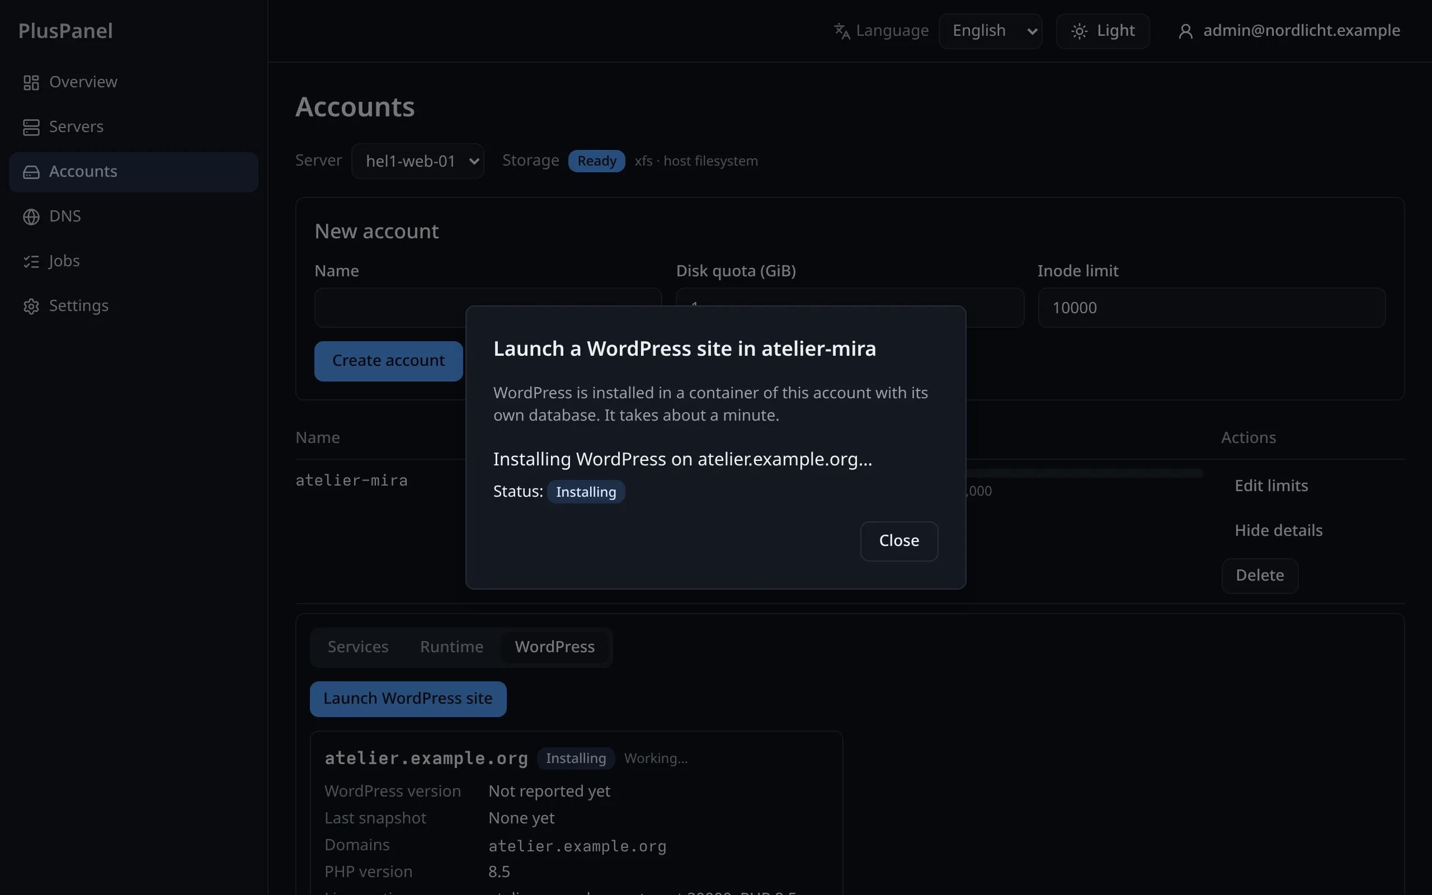The image size is (1432, 895).
Task: Delete the atelier-mira account
Action: coord(1260,576)
